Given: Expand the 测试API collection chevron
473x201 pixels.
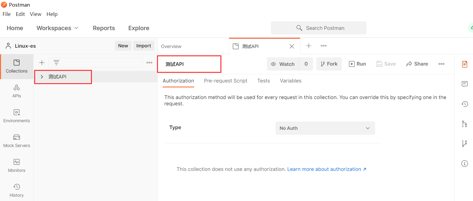Looking at the screenshot, I should coord(42,77).
